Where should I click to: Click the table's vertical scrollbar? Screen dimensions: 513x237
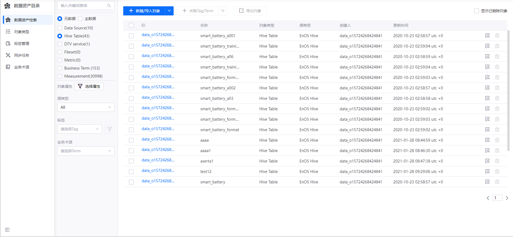(508, 91)
